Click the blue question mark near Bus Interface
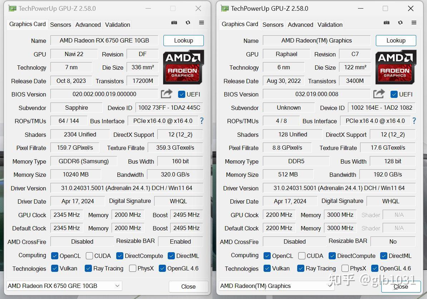 tap(201, 121)
